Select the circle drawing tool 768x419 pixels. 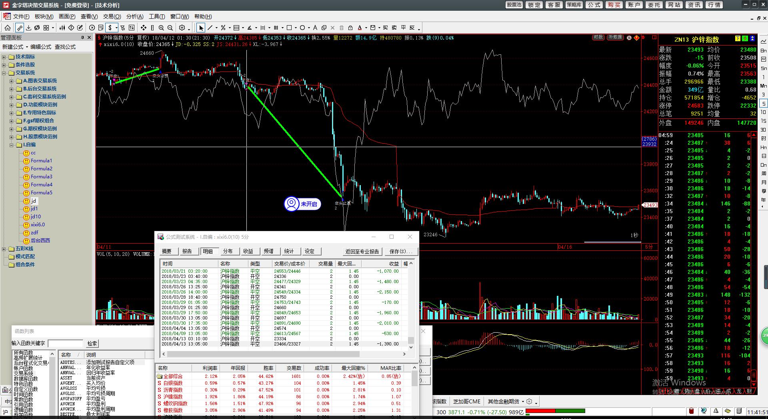point(302,28)
